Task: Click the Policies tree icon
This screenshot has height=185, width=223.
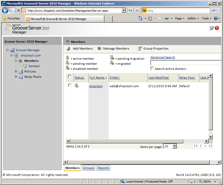Action: 21,71
